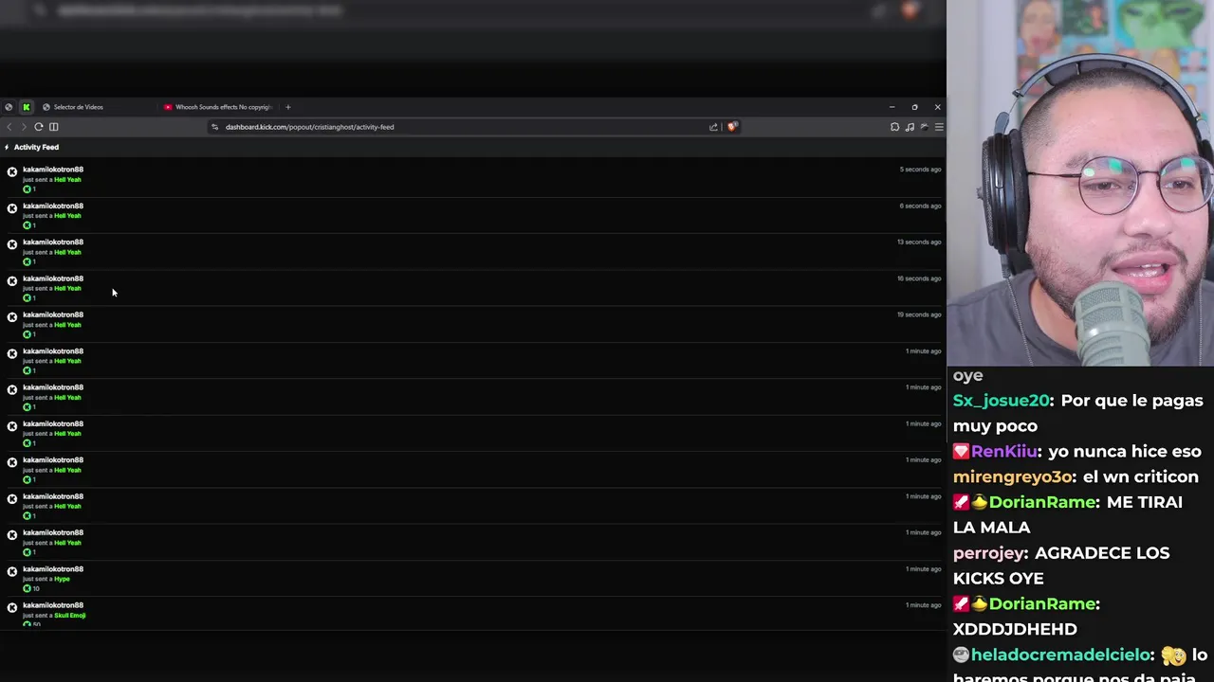Click Kicks coin icon in 5 seconds ago entry

pos(28,189)
